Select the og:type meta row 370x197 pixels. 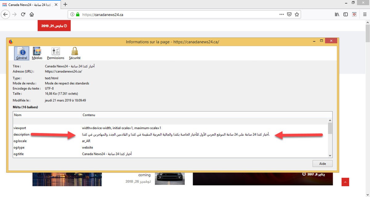click(x=170, y=147)
